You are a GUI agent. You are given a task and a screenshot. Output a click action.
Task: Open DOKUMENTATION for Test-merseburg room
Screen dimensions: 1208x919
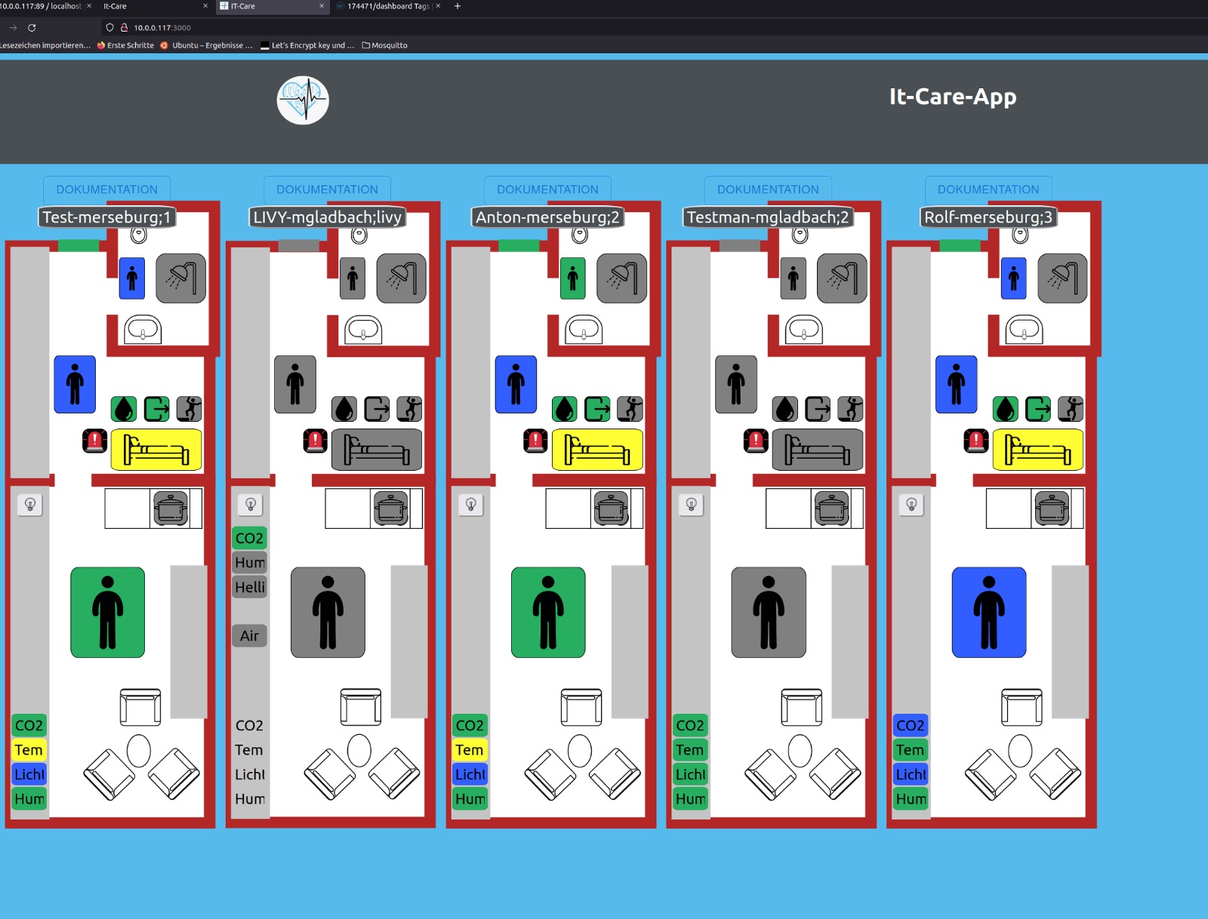click(106, 189)
